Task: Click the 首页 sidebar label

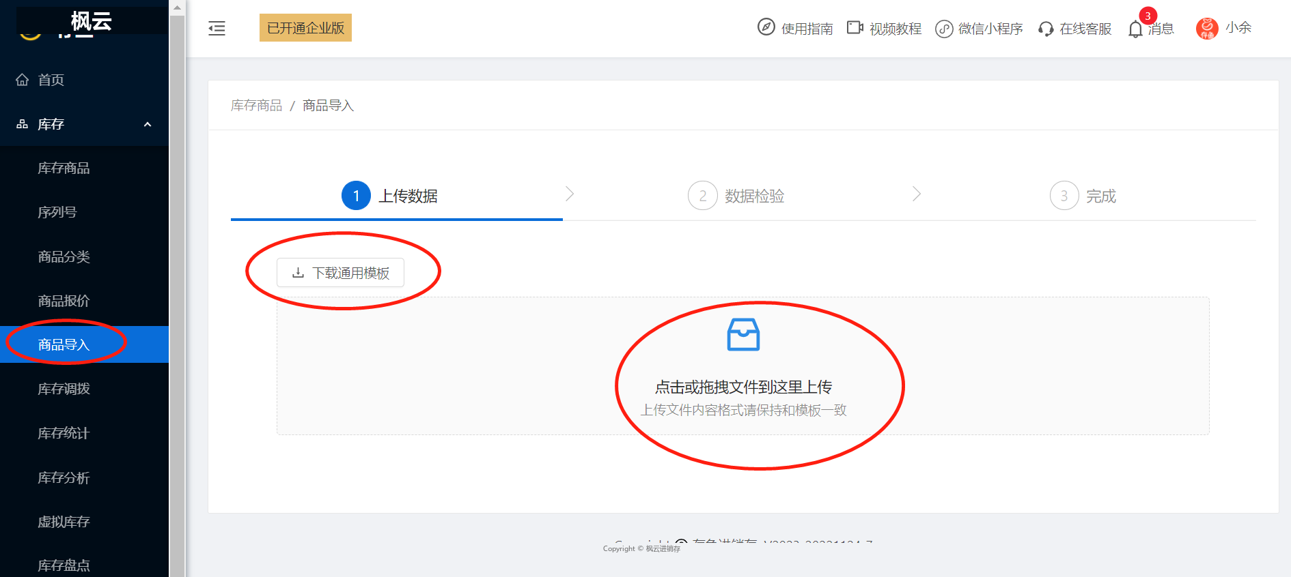Action: click(51, 80)
